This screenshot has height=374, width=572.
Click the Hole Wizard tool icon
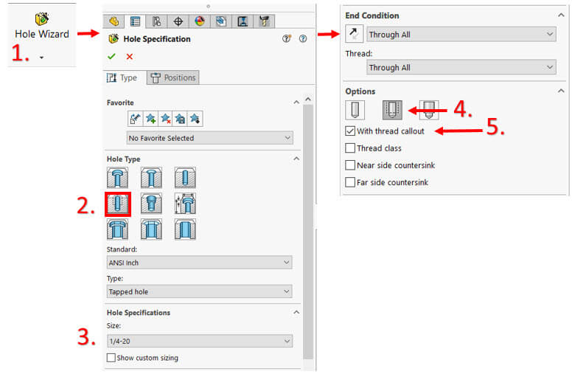coord(42,18)
